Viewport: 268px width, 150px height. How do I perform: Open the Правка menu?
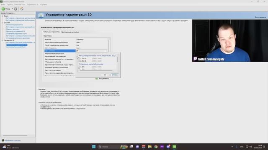coord(10,5)
